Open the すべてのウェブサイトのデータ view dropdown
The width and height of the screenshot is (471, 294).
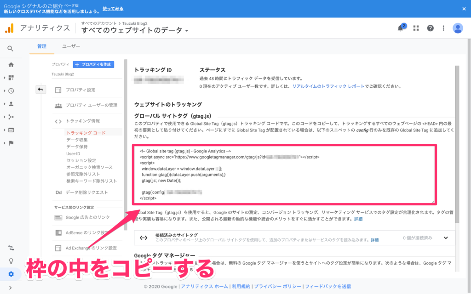[135, 30]
